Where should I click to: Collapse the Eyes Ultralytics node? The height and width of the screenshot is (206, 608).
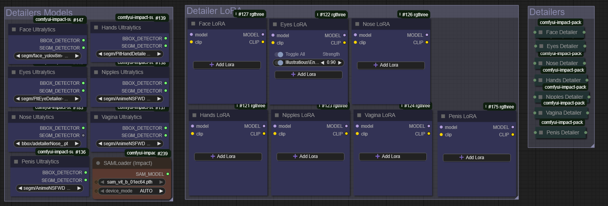(14, 72)
